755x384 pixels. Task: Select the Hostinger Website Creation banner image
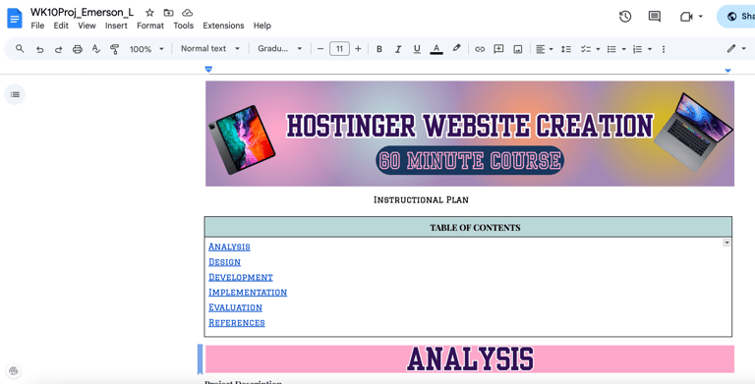pyautogui.click(x=470, y=134)
